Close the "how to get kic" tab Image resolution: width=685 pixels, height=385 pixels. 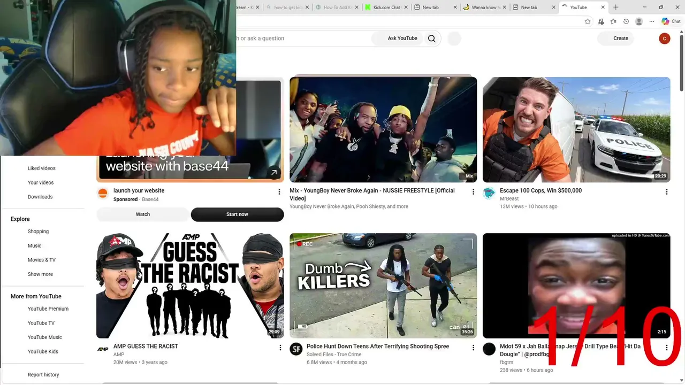point(307,7)
